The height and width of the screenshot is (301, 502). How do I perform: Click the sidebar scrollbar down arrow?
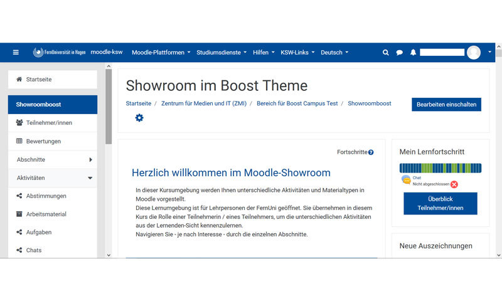pyautogui.click(x=109, y=255)
